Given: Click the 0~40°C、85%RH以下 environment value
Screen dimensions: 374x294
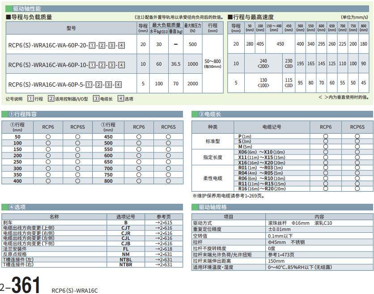Looking at the screenshot, I should [300, 267].
